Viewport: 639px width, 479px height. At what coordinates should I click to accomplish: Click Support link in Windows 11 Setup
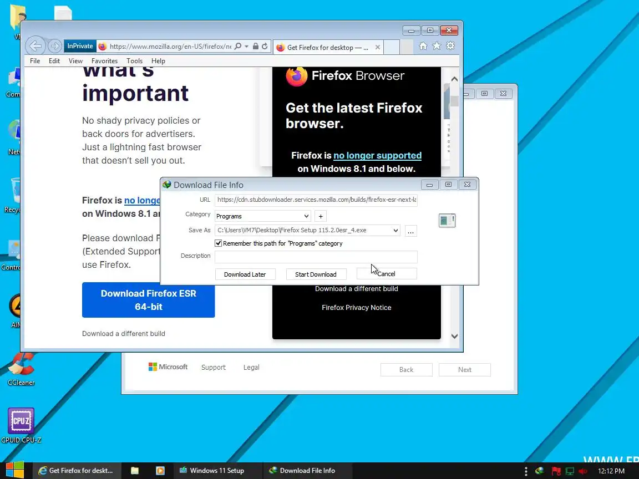tap(213, 368)
